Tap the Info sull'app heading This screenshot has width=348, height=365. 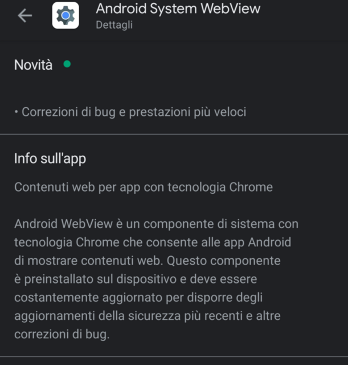(50, 159)
